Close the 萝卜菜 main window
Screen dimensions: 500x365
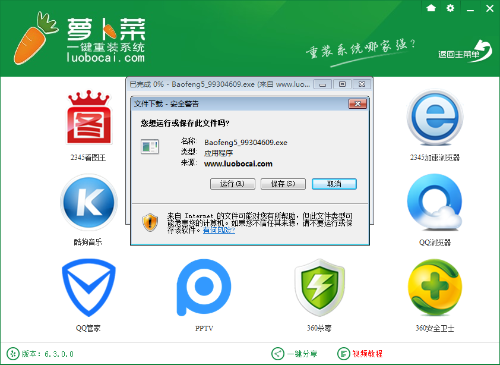point(490,8)
